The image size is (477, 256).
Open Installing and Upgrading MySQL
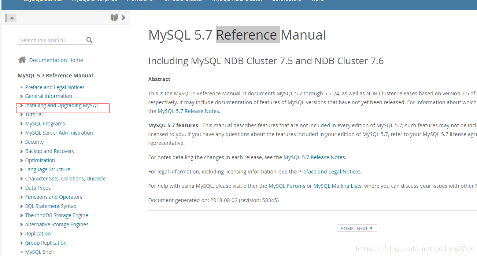coord(62,105)
